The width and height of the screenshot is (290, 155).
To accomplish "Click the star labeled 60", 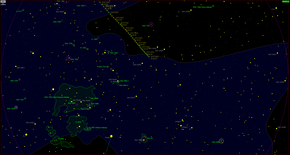I will point(91,79).
